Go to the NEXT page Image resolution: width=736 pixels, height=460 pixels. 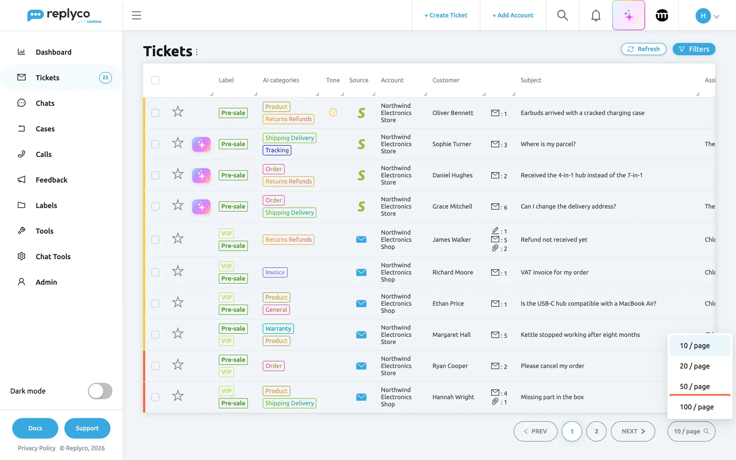[x=633, y=431]
